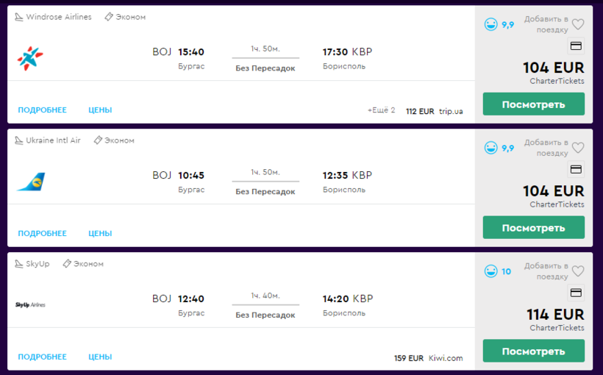The image size is (603, 375).
Task: Click the Эконом tag icon on Windrose flight
Action: pyautogui.click(x=109, y=17)
